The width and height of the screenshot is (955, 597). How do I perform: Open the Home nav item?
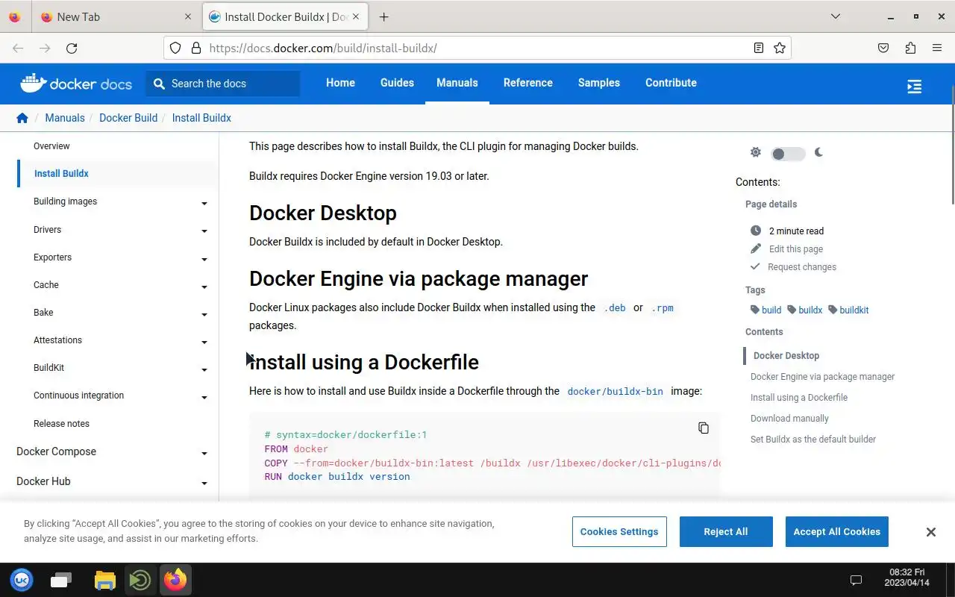(x=340, y=83)
